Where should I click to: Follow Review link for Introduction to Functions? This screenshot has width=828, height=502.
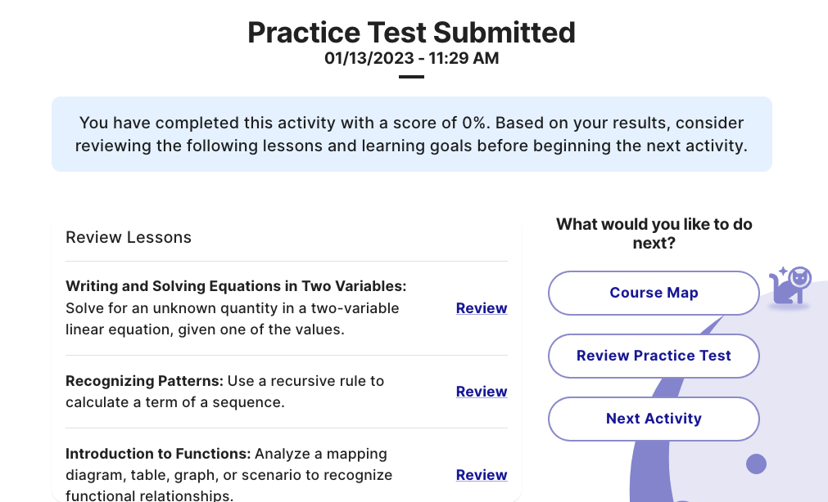[x=482, y=474]
